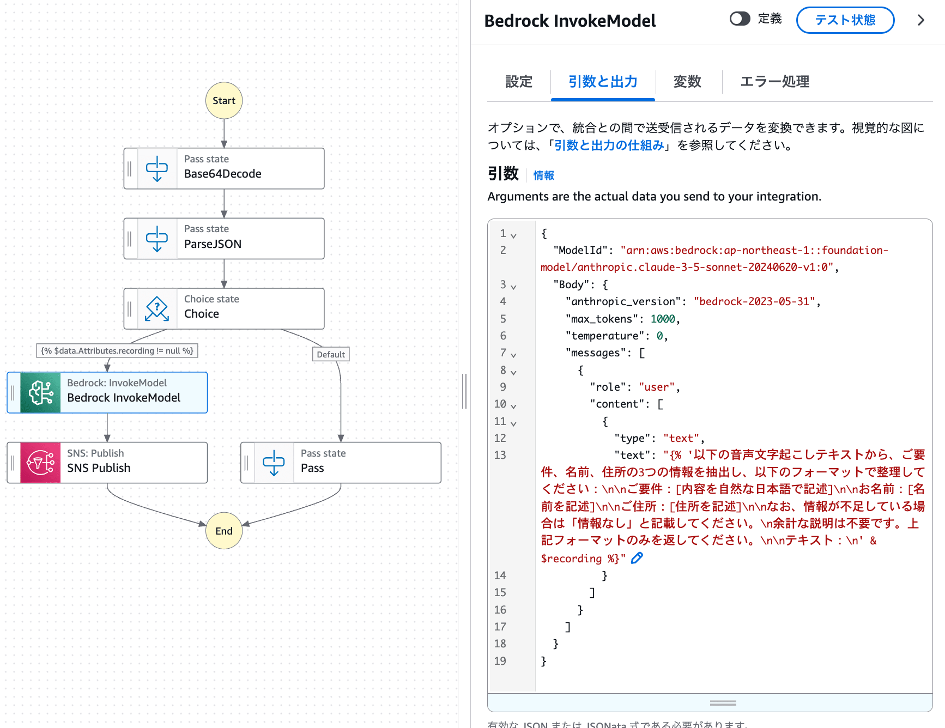Click the vertical panel divider handle
This screenshot has width=945, height=728.
tap(464, 391)
